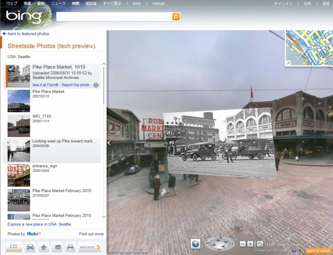
Task: Select the Pike Place Market, 1919 thumbnail
Action: pos(19,76)
